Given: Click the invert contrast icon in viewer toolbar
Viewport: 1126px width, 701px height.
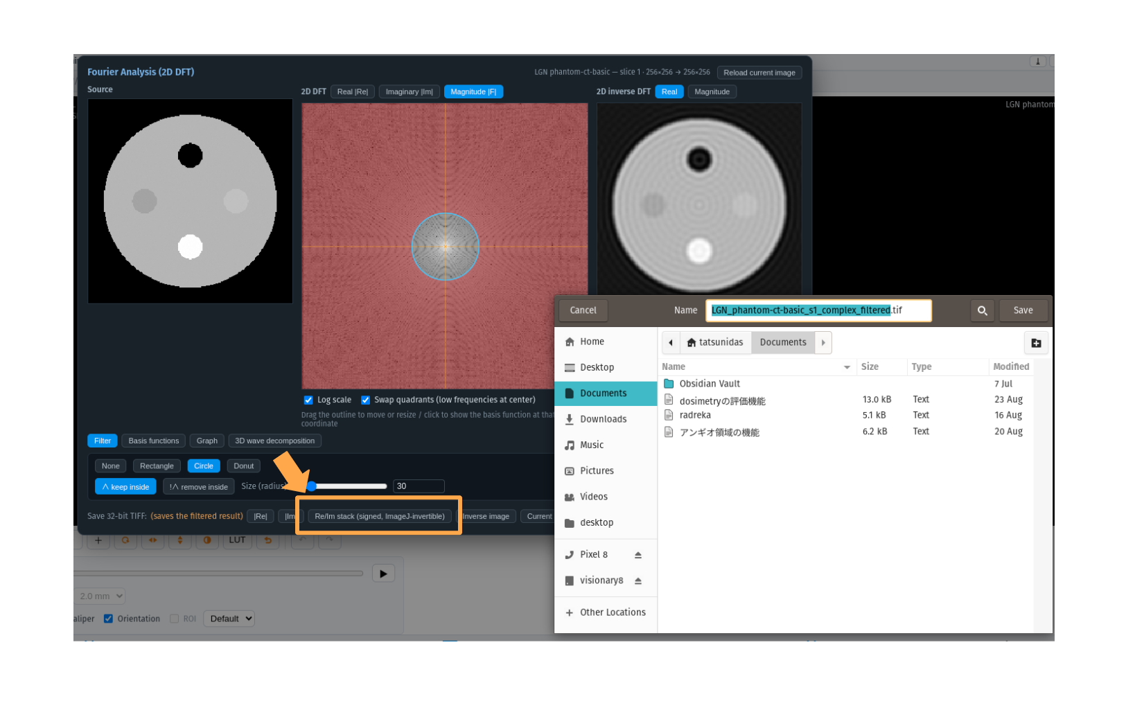Looking at the screenshot, I should pos(206,540).
